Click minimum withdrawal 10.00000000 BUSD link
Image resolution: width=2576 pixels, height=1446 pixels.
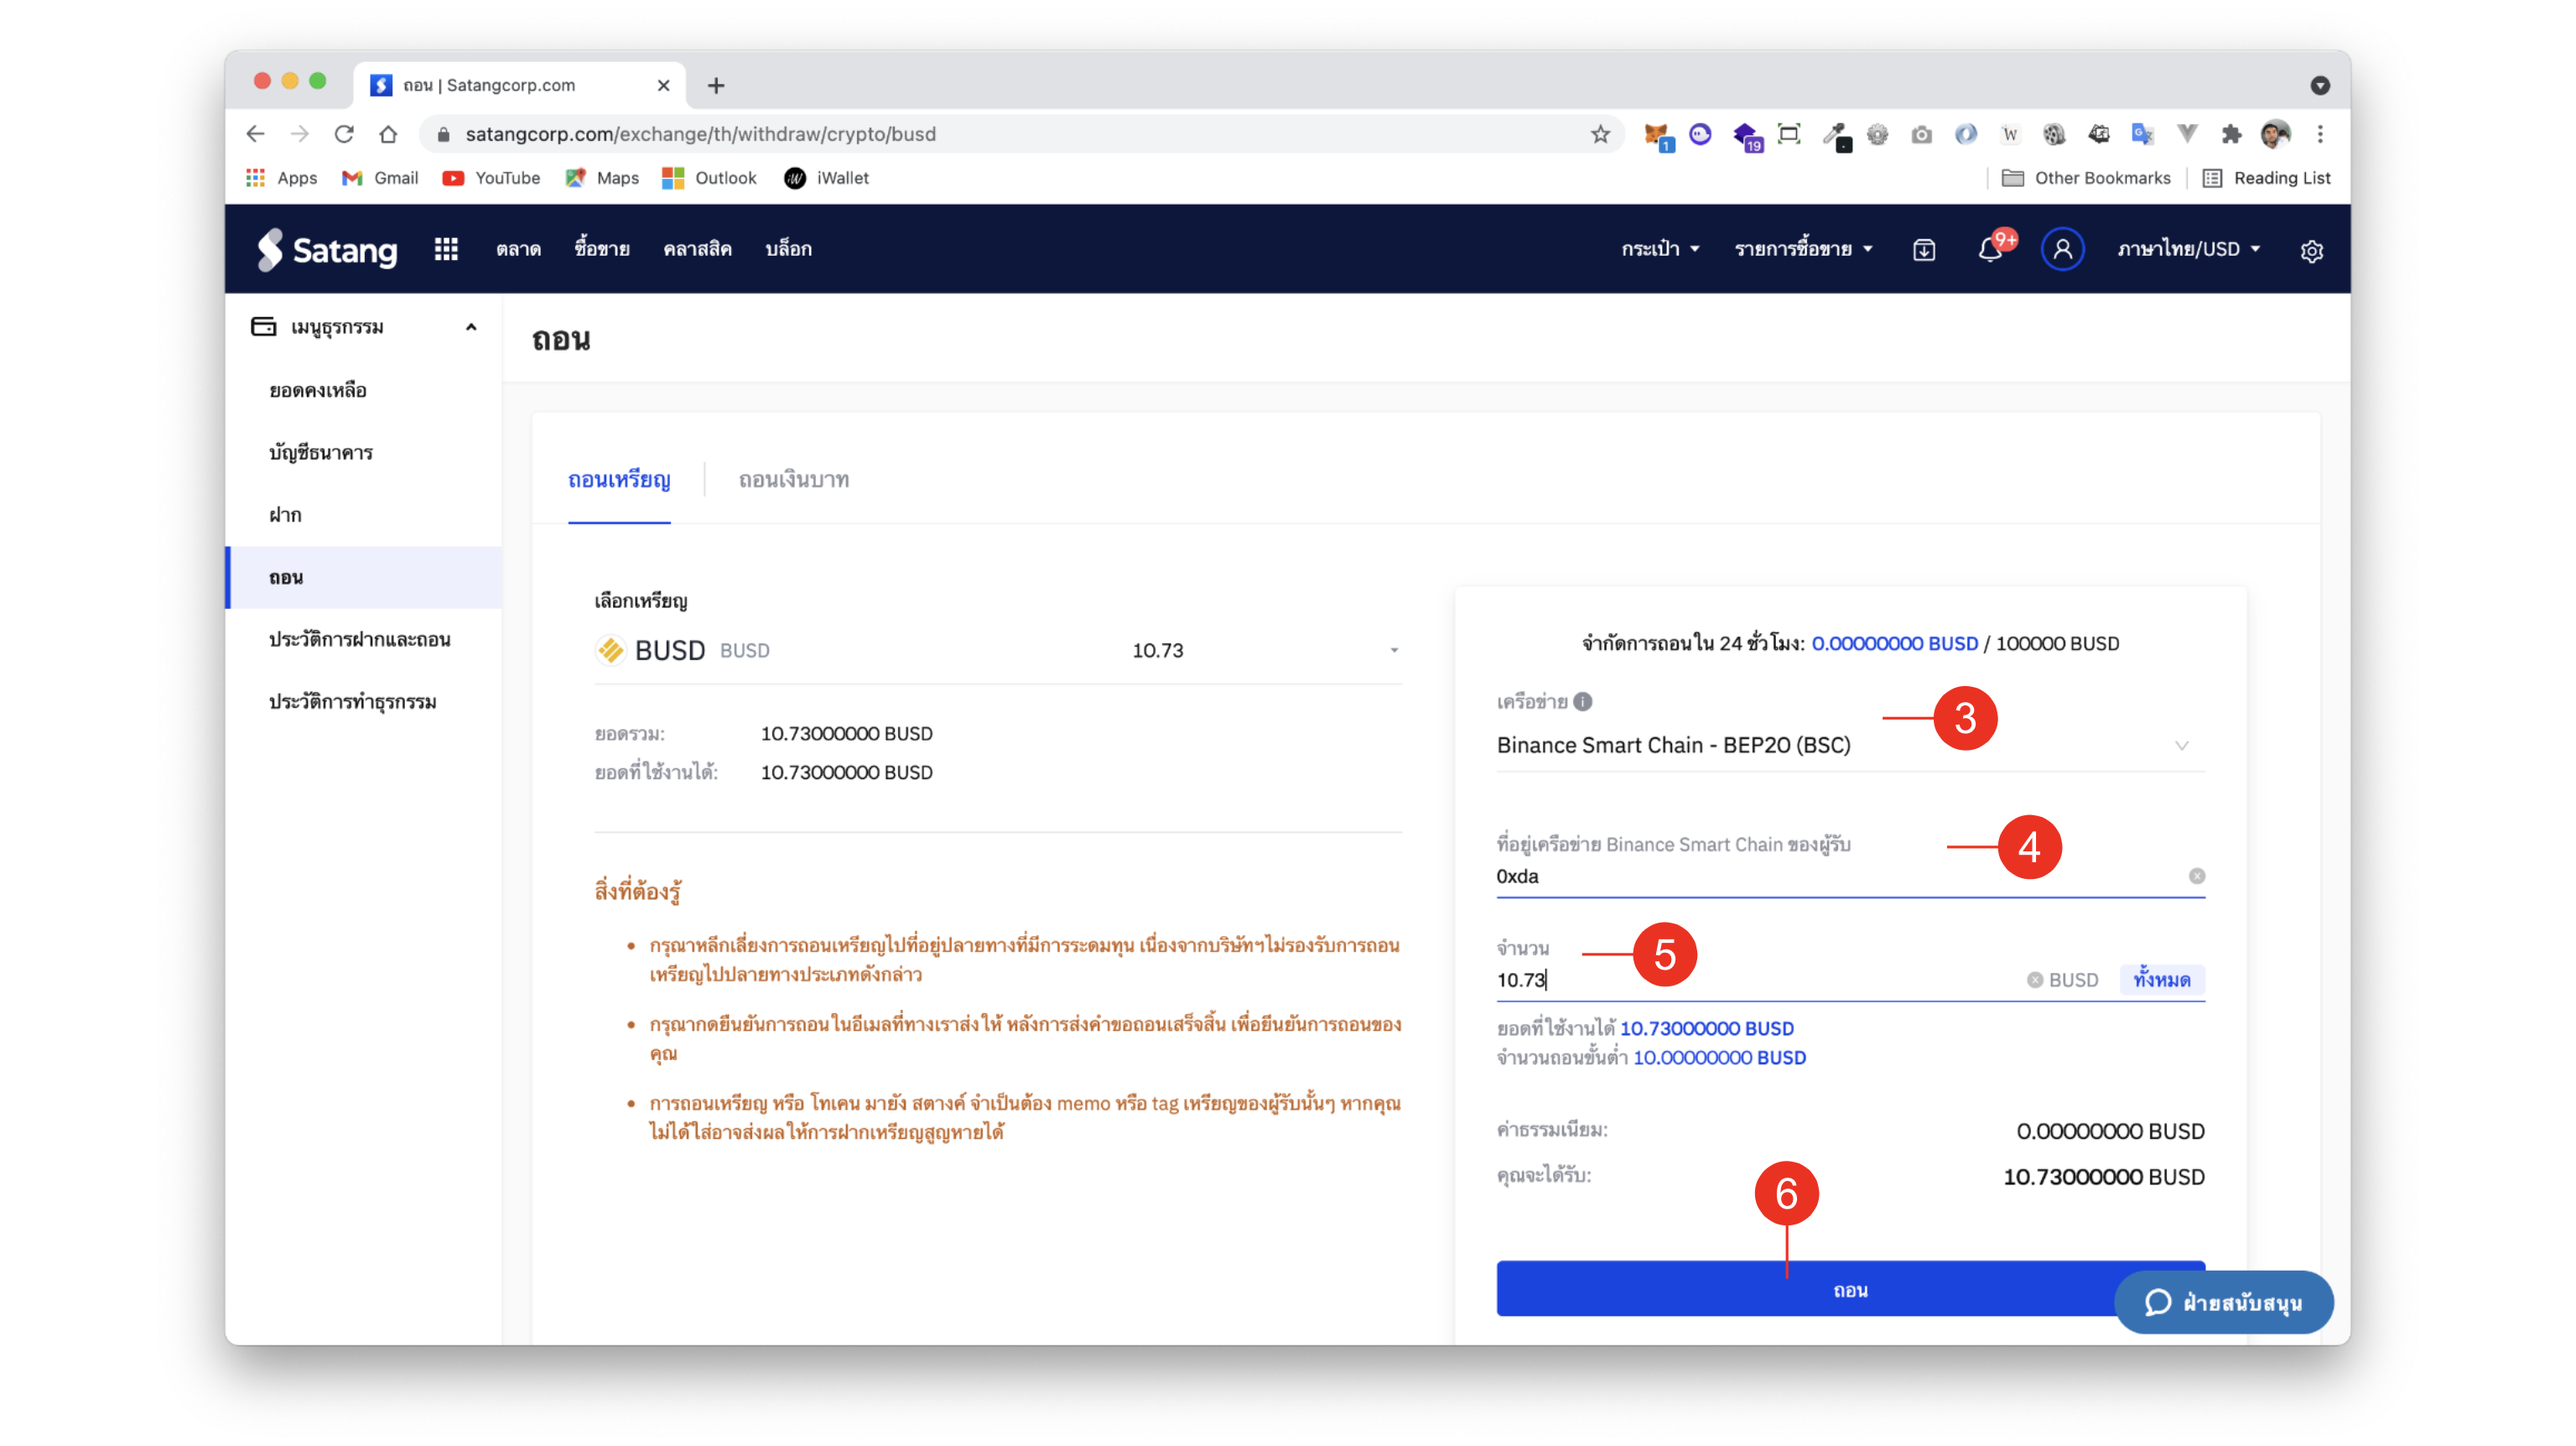click(x=1719, y=1058)
